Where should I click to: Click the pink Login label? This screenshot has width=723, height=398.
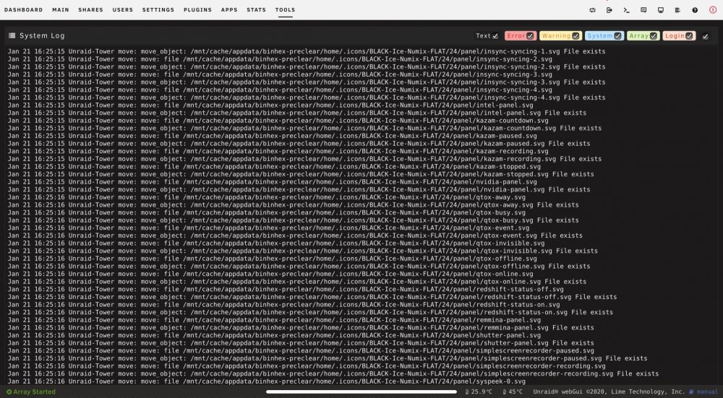click(675, 36)
